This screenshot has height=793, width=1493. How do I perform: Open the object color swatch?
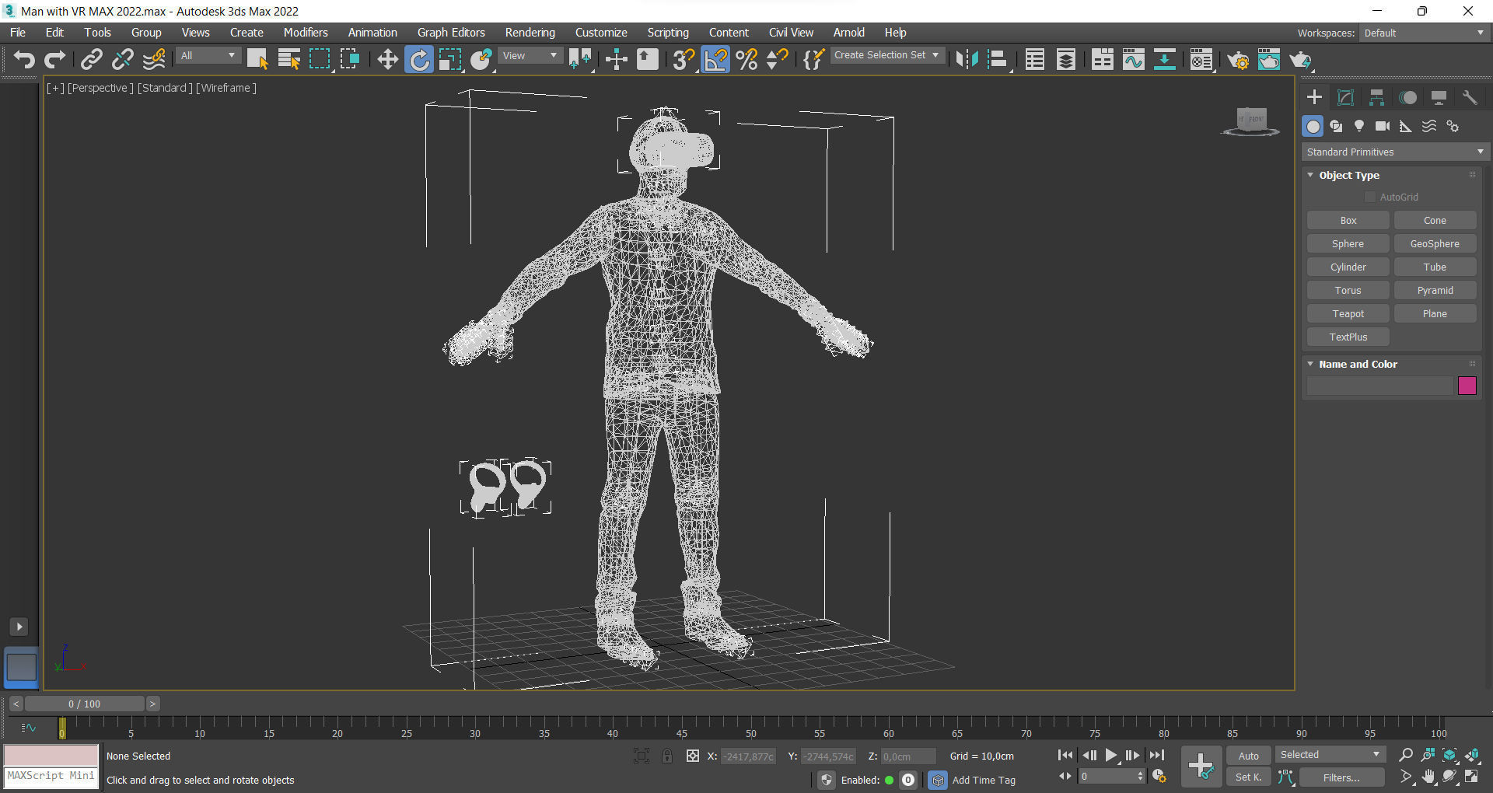[x=1467, y=386]
